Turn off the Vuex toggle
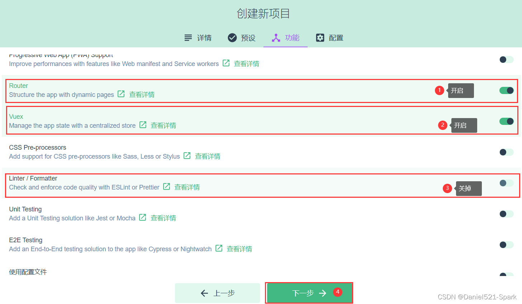This screenshot has height=304, width=522. coord(506,121)
